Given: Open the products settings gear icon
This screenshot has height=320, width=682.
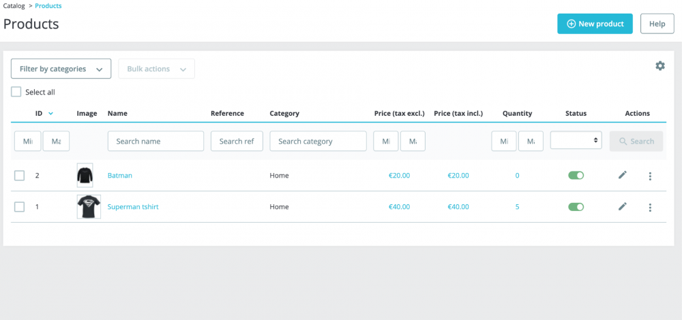Looking at the screenshot, I should coord(659,66).
